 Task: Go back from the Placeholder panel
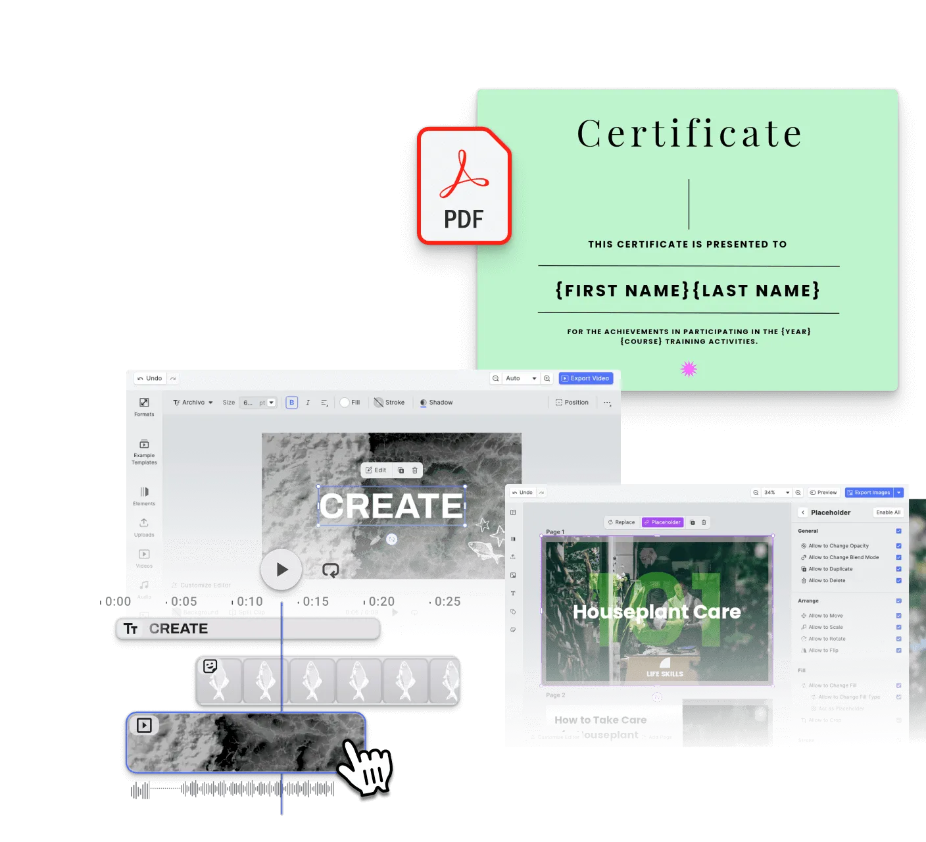803,512
